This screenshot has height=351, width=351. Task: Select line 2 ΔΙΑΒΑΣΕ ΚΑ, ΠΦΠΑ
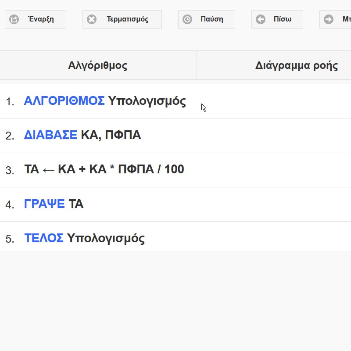(x=175, y=136)
